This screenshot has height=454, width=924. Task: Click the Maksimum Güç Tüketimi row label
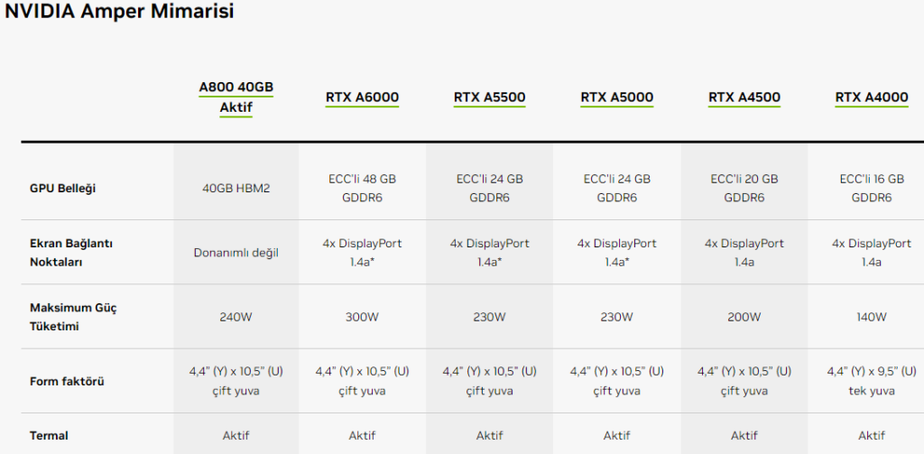[x=73, y=317]
